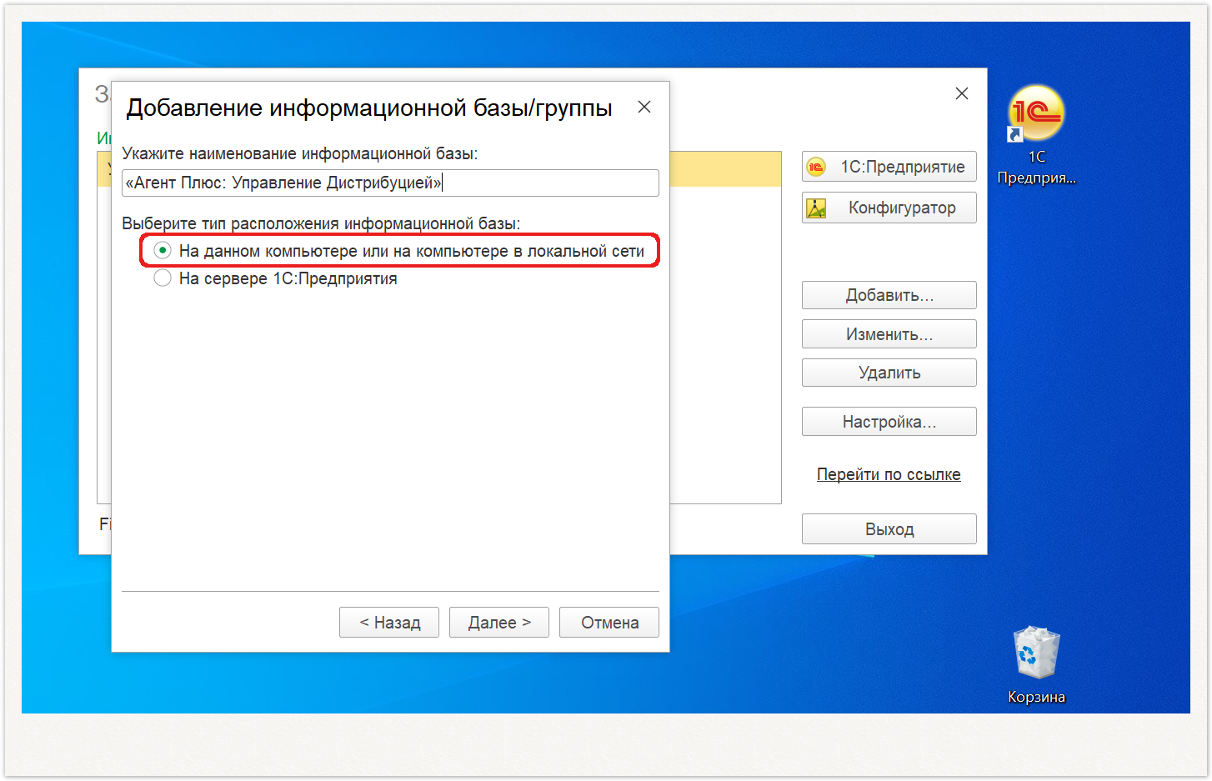Proceed with the Далее button
The width and height of the screenshot is (1212, 781).
tap(499, 623)
